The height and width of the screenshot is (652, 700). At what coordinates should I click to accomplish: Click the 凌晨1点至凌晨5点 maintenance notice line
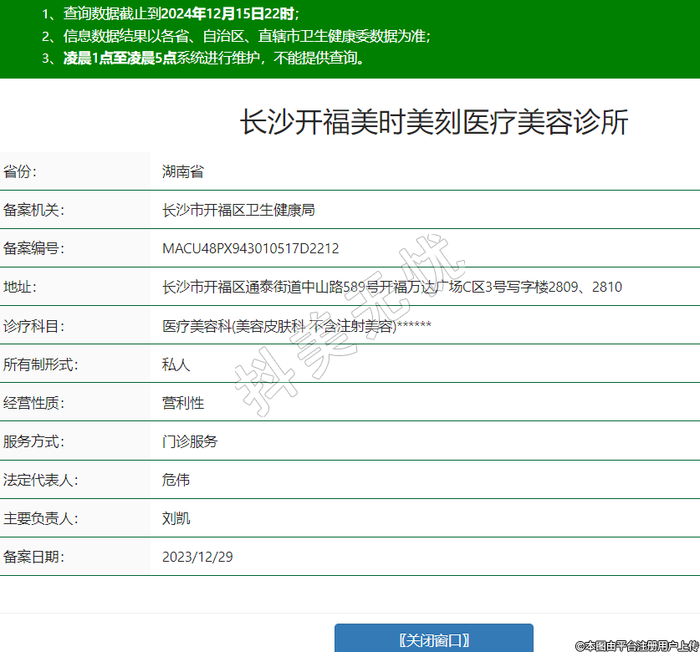click(204, 59)
